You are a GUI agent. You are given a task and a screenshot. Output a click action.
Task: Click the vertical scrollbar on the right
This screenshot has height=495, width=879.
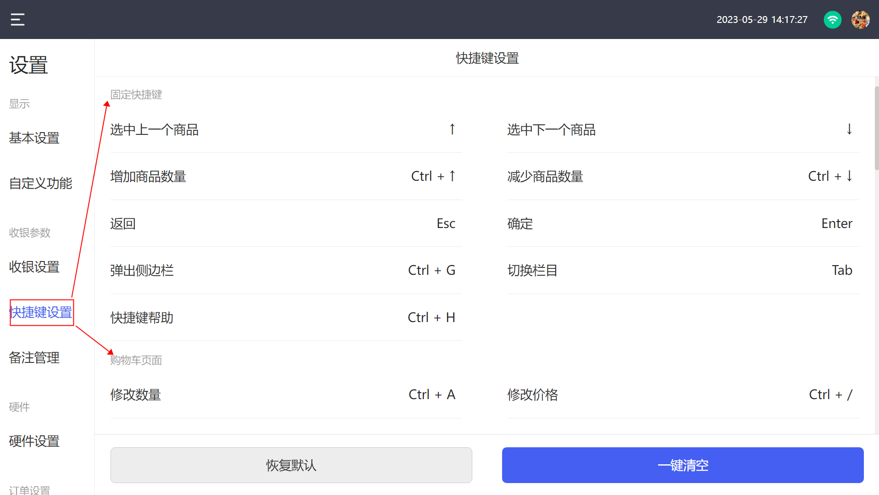[876, 128]
